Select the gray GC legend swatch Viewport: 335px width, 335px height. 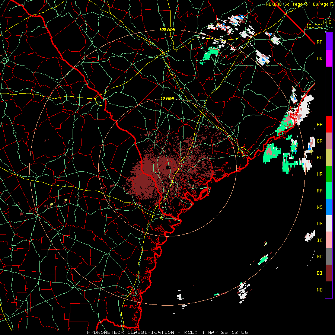pos(329,256)
